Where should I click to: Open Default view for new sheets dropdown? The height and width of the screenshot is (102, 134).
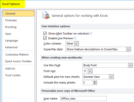point(111,77)
